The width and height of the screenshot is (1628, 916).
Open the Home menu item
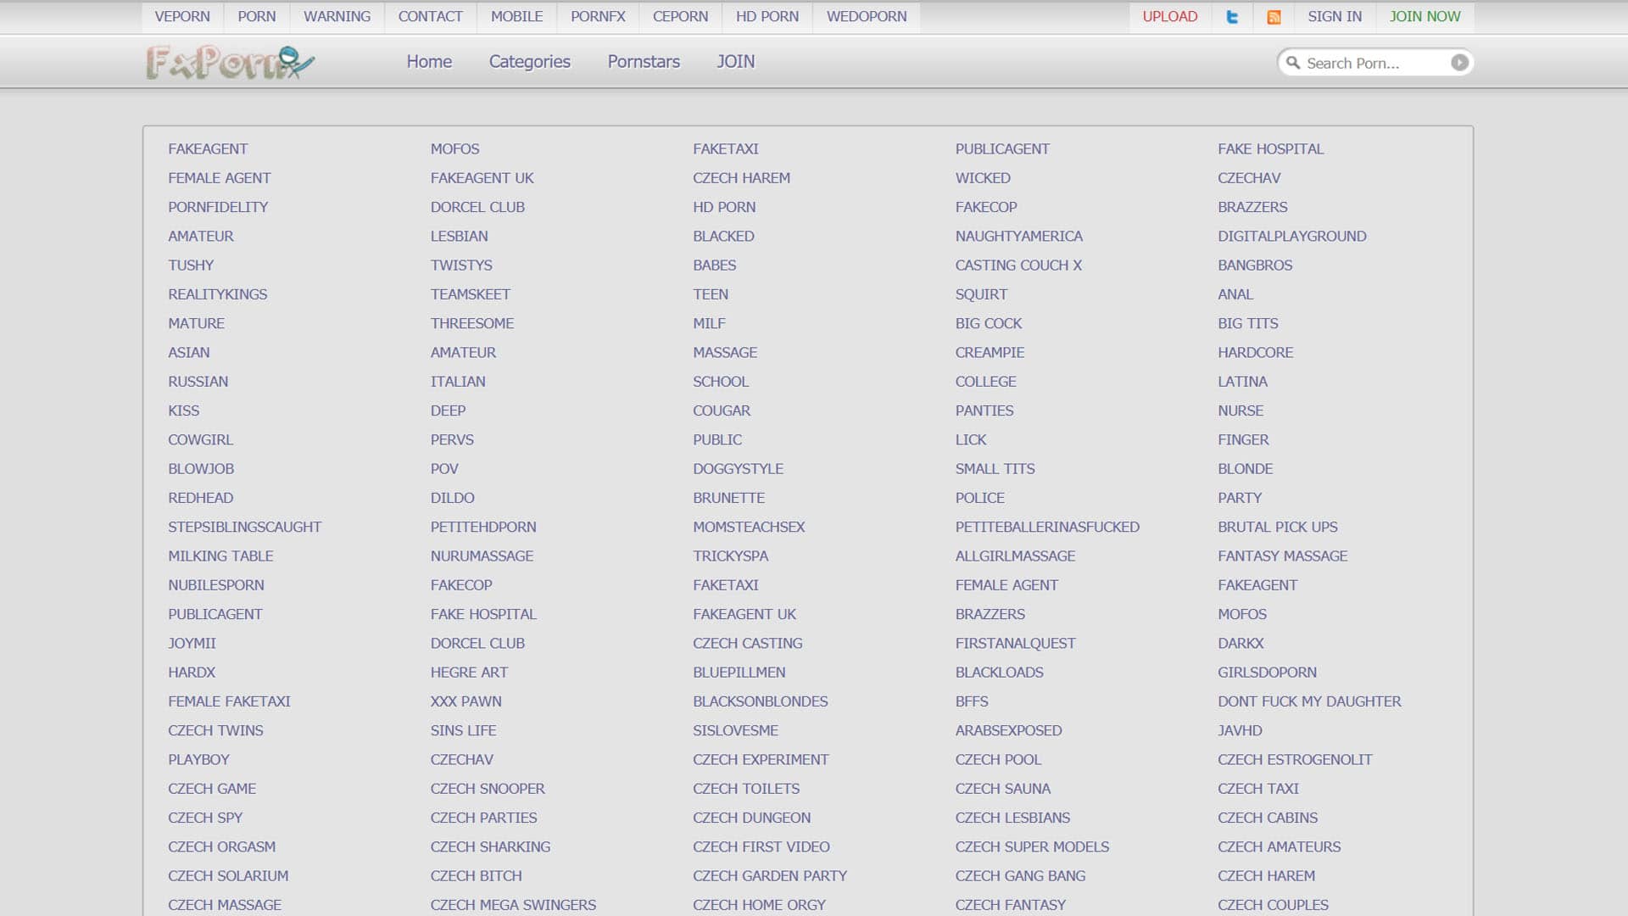click(429, 62)
